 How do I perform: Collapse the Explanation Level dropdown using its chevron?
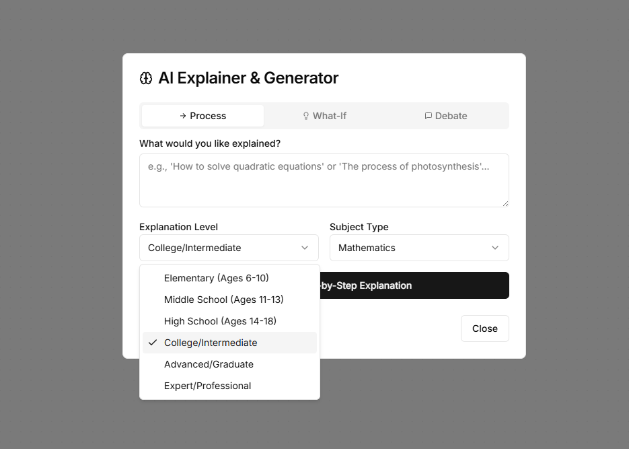pos(305,248)
